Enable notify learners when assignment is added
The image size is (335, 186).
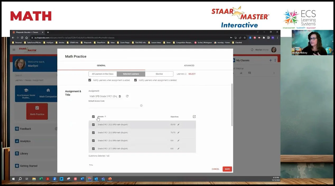coord(90,80)
